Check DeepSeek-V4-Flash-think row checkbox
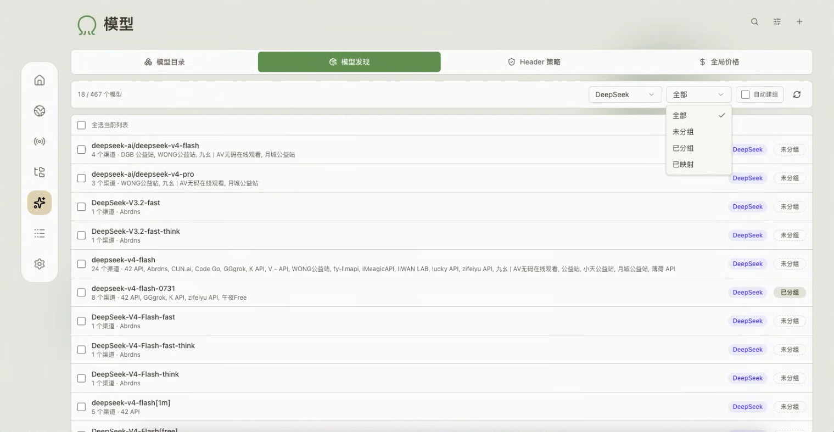This screenshot has width=834, height=432. pyautogui.click(x=81, y=378)
